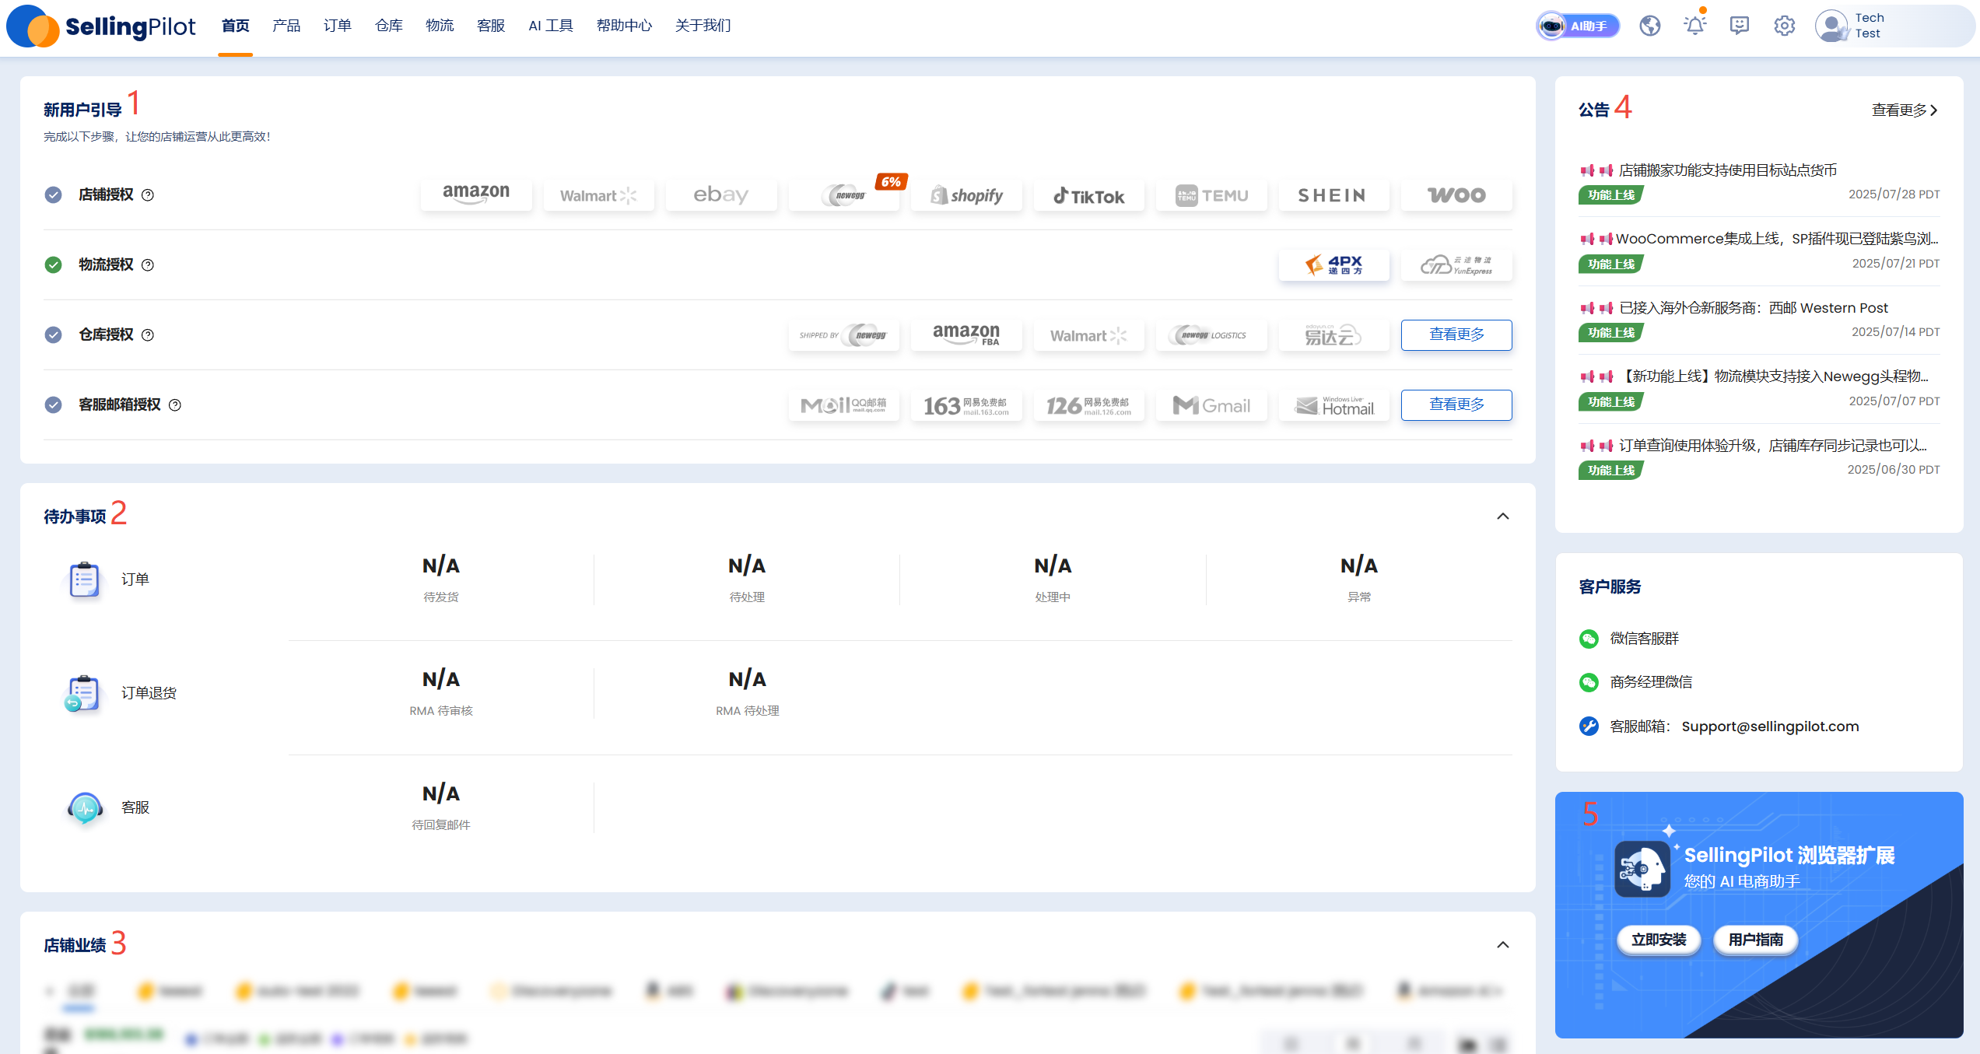Image resolution: width=1980 pixels, height=1054 pixels.
Task: Select the Amazon store authorization logo
Action: [x=476, y=194]
